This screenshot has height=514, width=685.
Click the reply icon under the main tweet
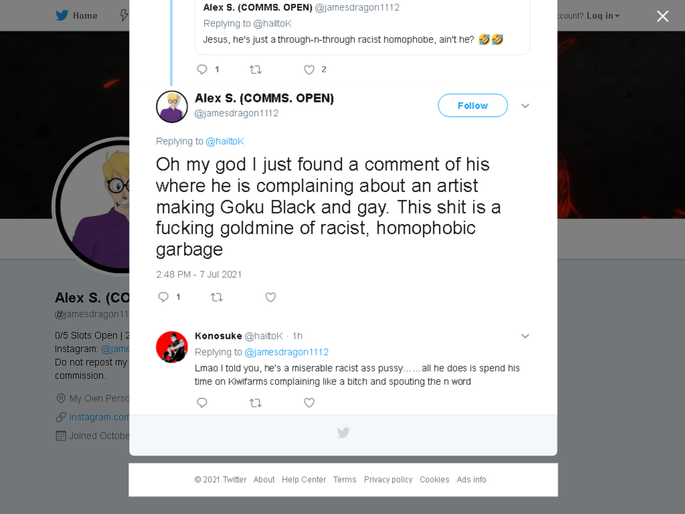163,297
